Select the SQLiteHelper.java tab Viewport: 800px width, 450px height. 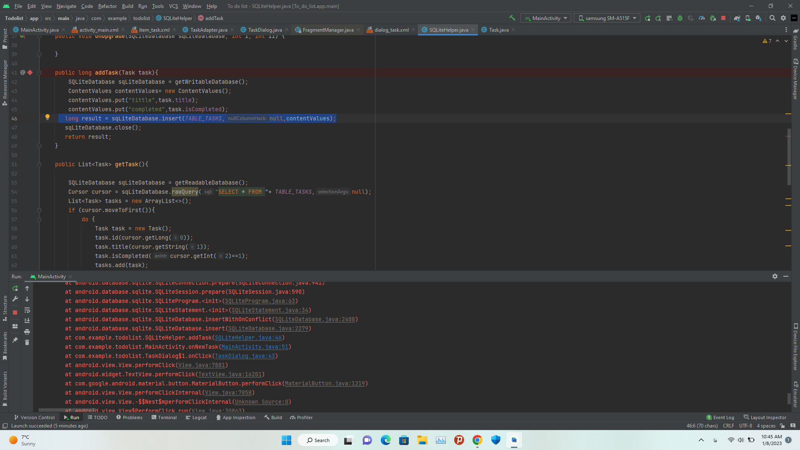(448, 30)
